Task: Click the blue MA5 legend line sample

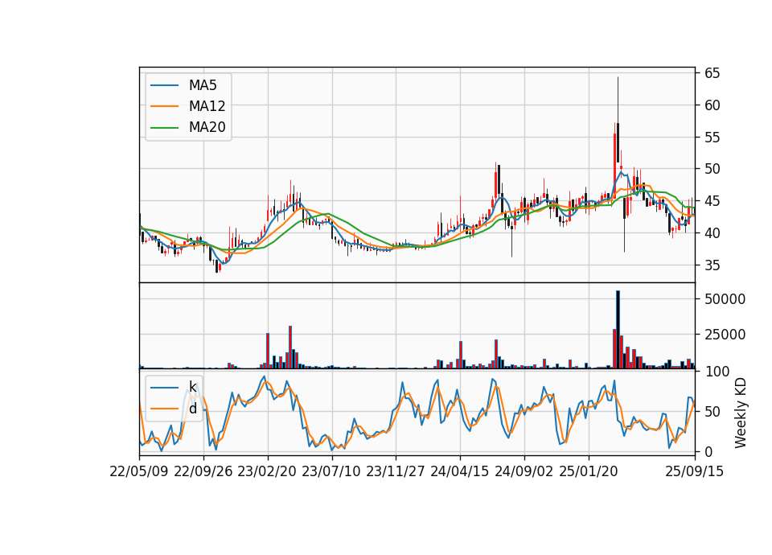Action: coord(164,85)
